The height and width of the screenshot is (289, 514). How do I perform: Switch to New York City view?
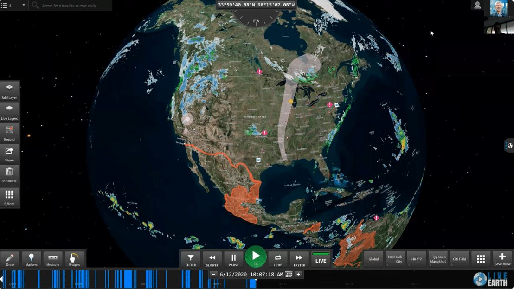395,259
